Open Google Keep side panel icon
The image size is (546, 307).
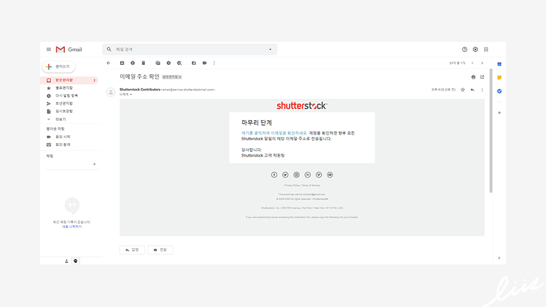coord(499,77)
